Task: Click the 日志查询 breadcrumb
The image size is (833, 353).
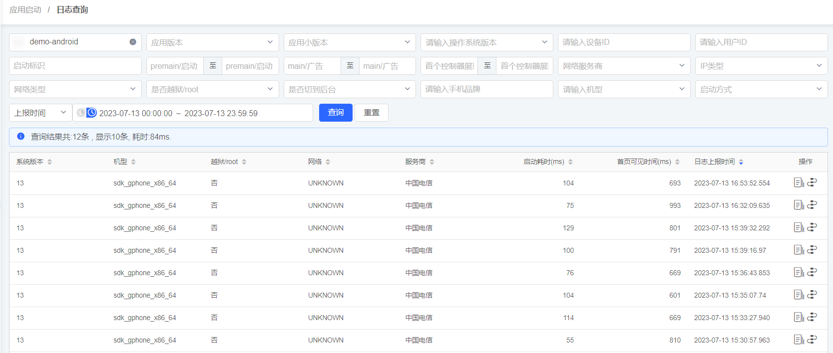Action: 72,10
